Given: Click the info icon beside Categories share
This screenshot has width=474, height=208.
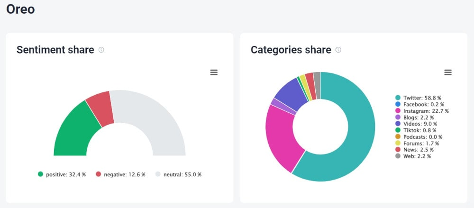Looking at the screenshot, I should coord(338,50).
